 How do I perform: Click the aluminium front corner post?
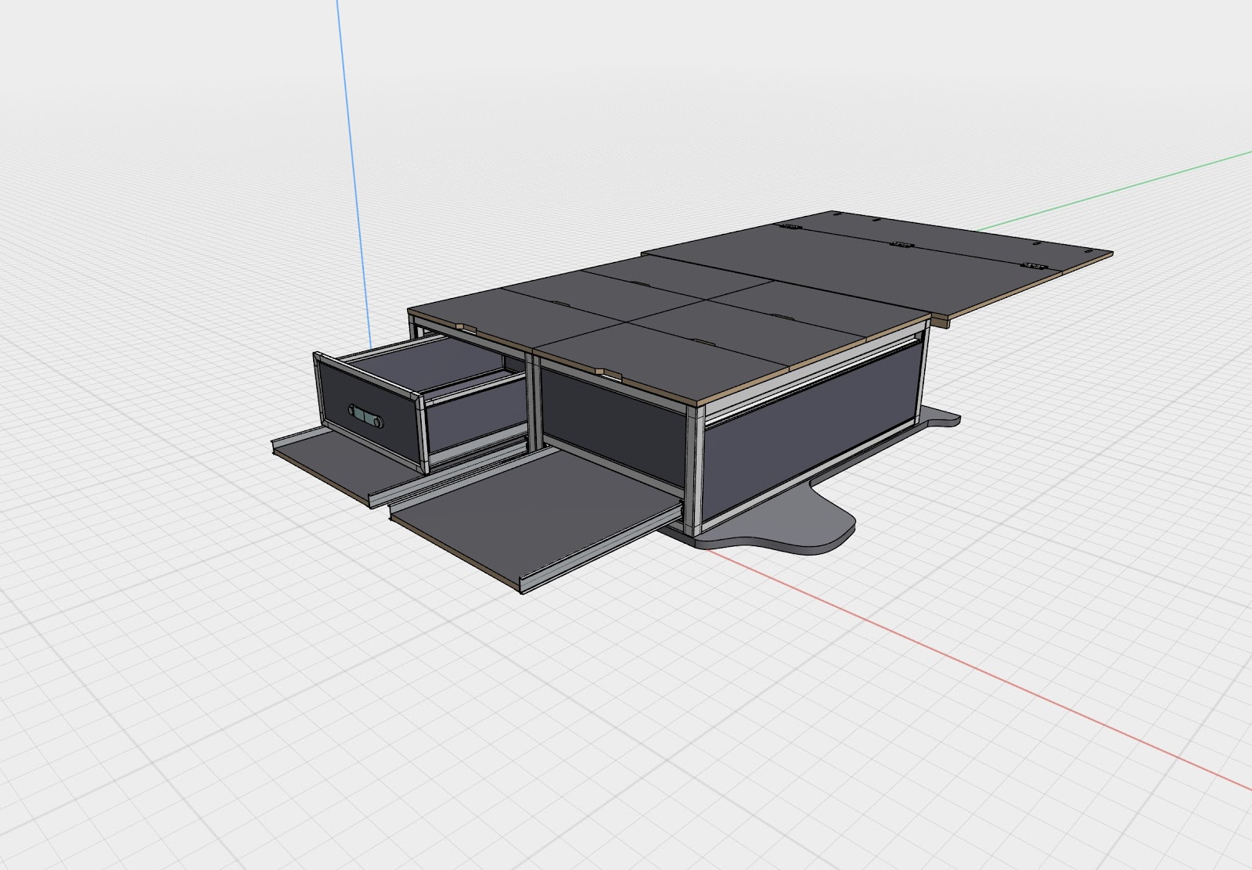tap(696, 469)
